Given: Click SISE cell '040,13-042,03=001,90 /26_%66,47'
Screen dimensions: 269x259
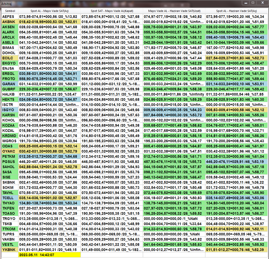Looking at the screenshot, I should coord(174,177).
